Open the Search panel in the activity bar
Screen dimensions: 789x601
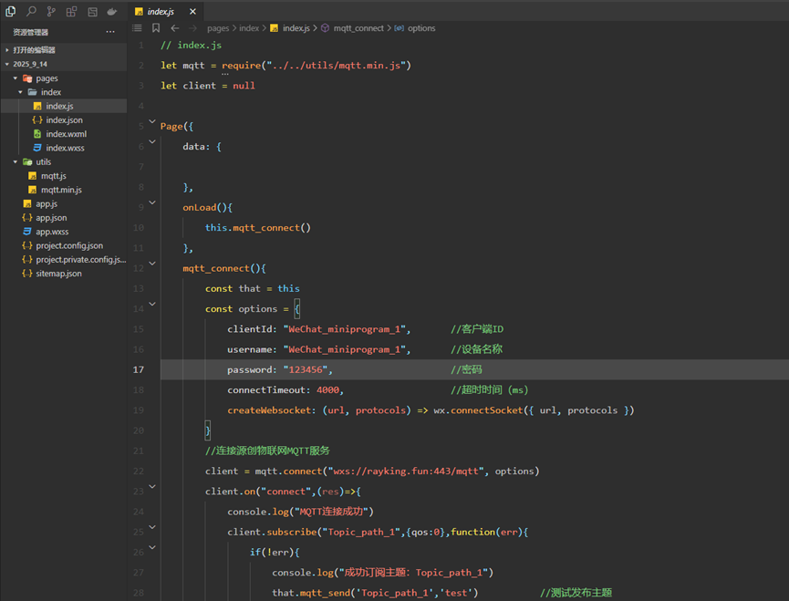31,12
